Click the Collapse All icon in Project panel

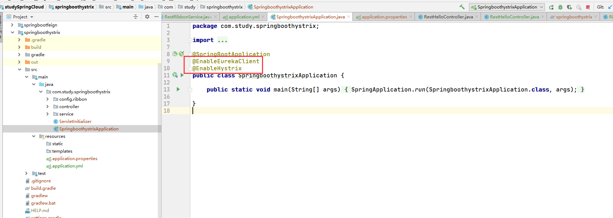point(136,17)
